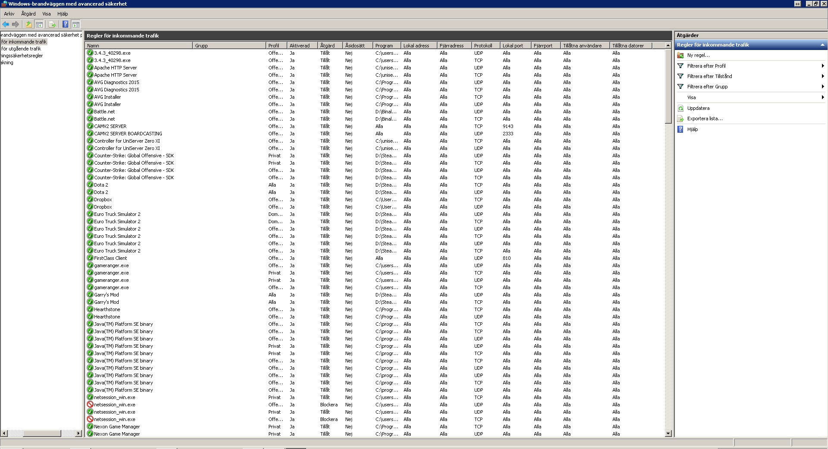The image size is (828, 449).
Task: Expand the Filtrera efter Tillstånd submenu arrow
Action: [x=823, y=76]
